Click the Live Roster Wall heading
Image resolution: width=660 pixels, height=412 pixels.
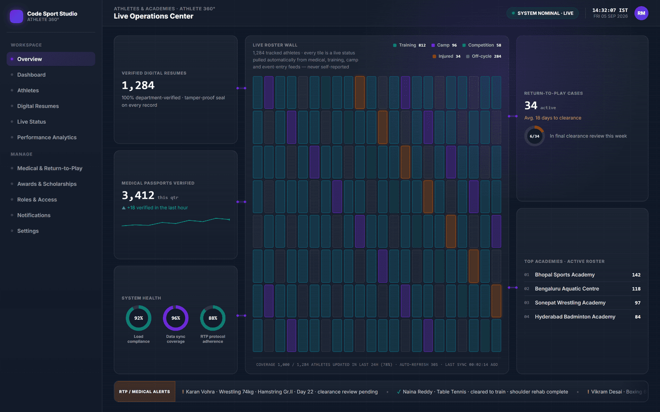pos(275,45)
